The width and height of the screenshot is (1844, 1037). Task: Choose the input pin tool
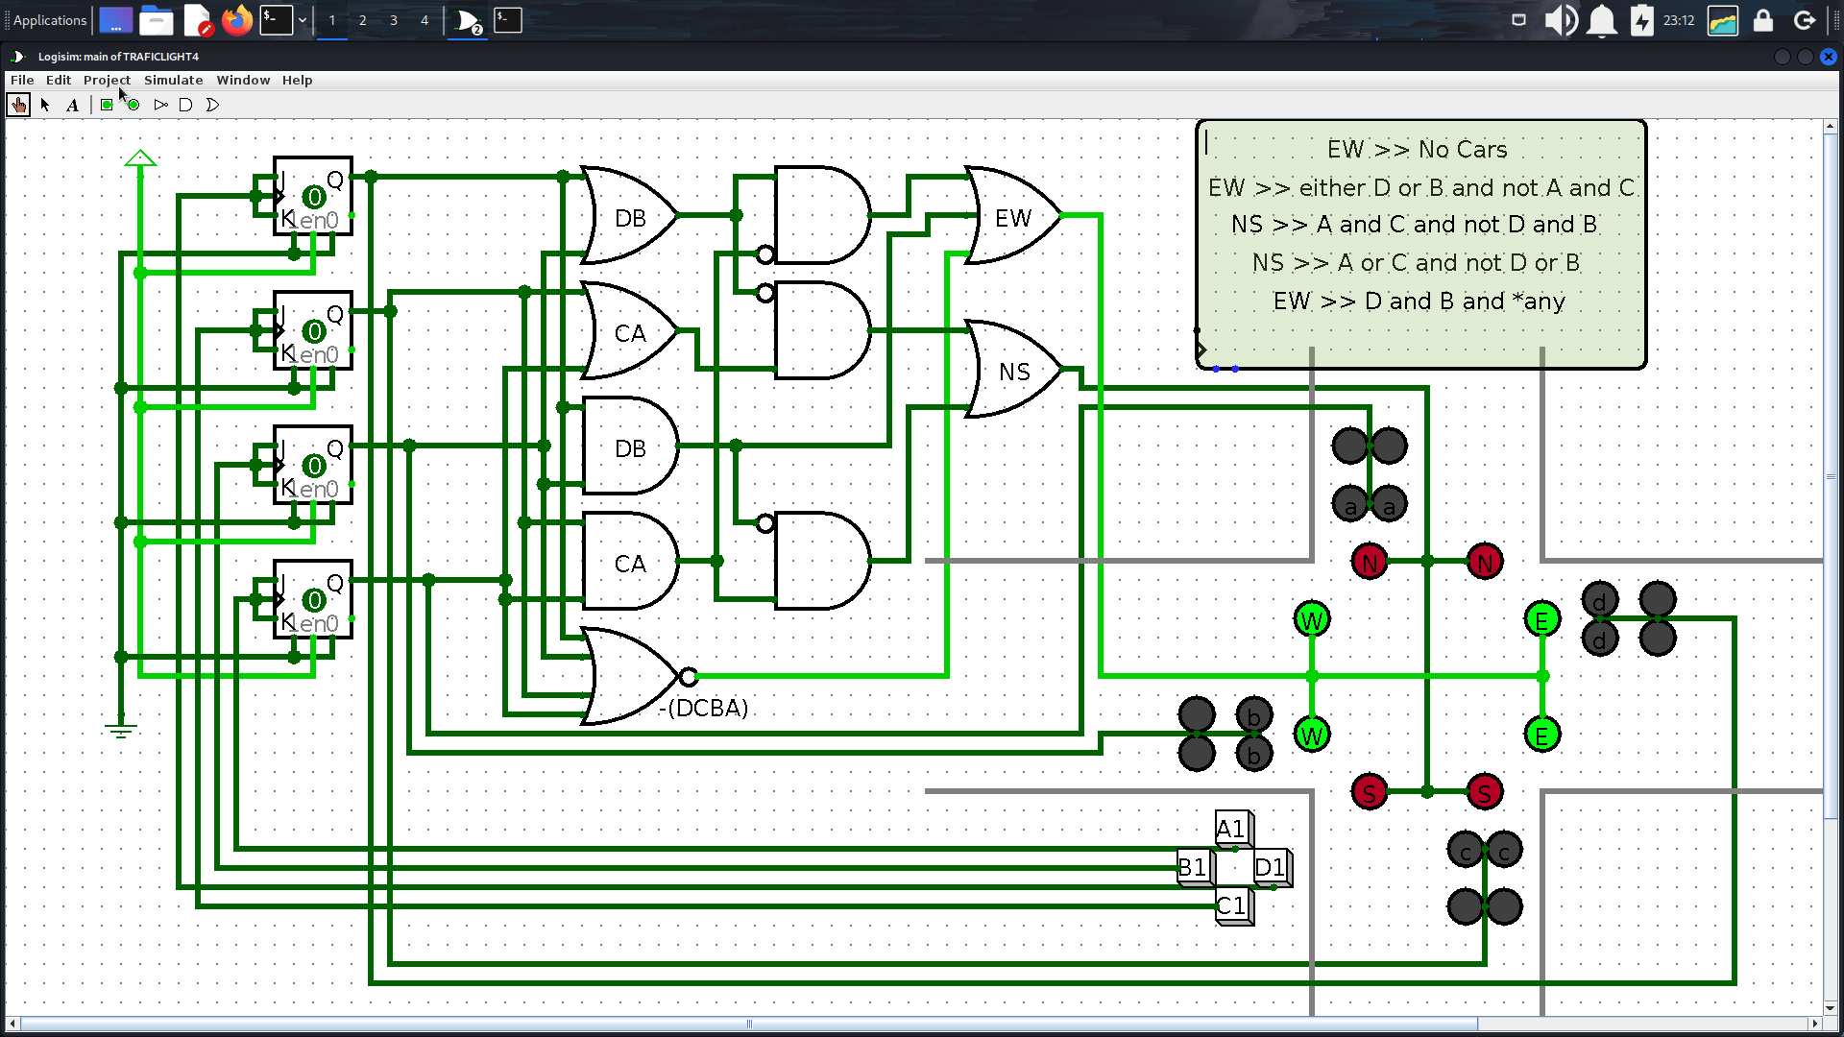pyautogui.click(x=107, y=105)
